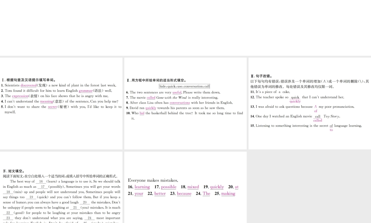Click answer 17 'possible'
This screenshot has height=223, width=371.
click(169, 187)
